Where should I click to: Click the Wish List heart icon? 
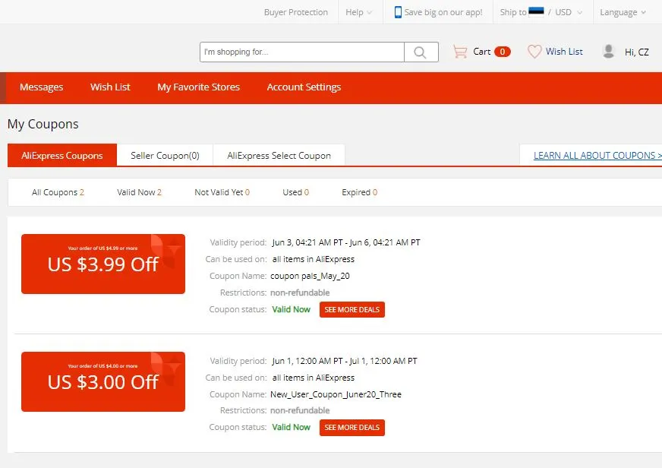point(534,52)
